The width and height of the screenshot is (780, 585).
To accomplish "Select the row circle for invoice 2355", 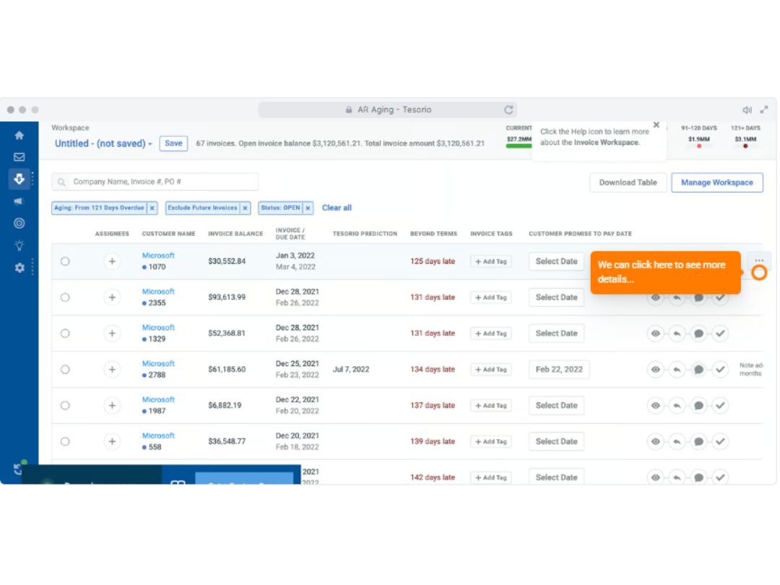I will (65, 298).
